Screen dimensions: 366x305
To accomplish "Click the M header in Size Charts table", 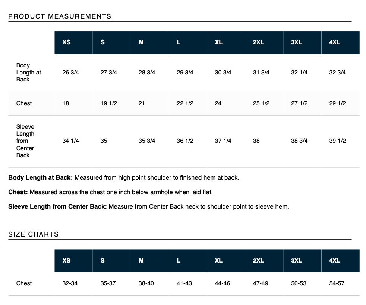I will pyautogui.click(x=141, y=260).
